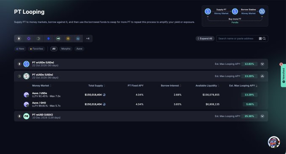This screenshot has width=286, height=154.
Task: Click the $6,808,135 available liquidity value
Action: coord(212,104)
